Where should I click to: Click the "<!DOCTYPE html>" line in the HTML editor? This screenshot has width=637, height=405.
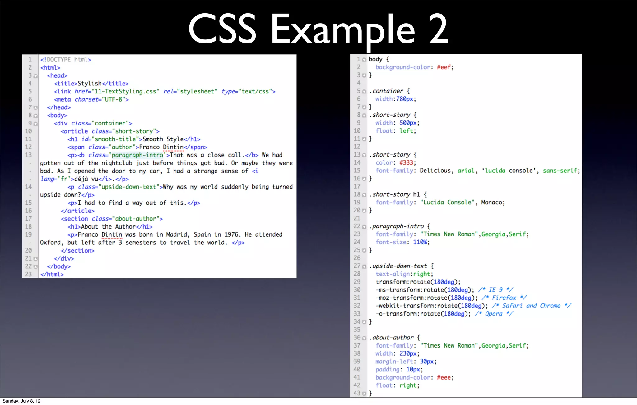pos(66,60)
